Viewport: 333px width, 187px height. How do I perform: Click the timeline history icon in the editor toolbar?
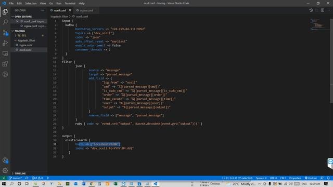coord(311,10)
